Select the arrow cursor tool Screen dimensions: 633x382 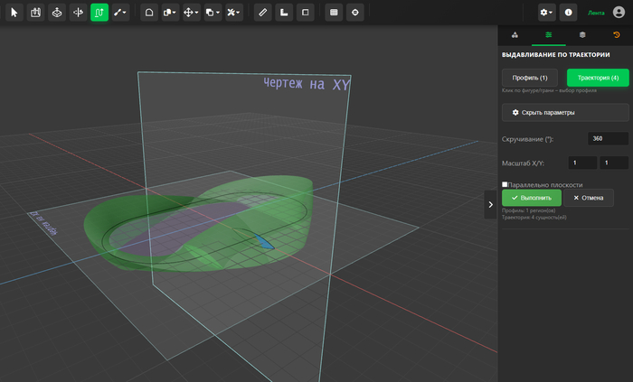click(14, 13)
